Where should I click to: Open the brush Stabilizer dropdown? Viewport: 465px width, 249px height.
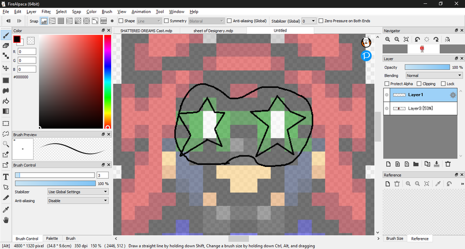pyautogui.click(x=78, y=192)
